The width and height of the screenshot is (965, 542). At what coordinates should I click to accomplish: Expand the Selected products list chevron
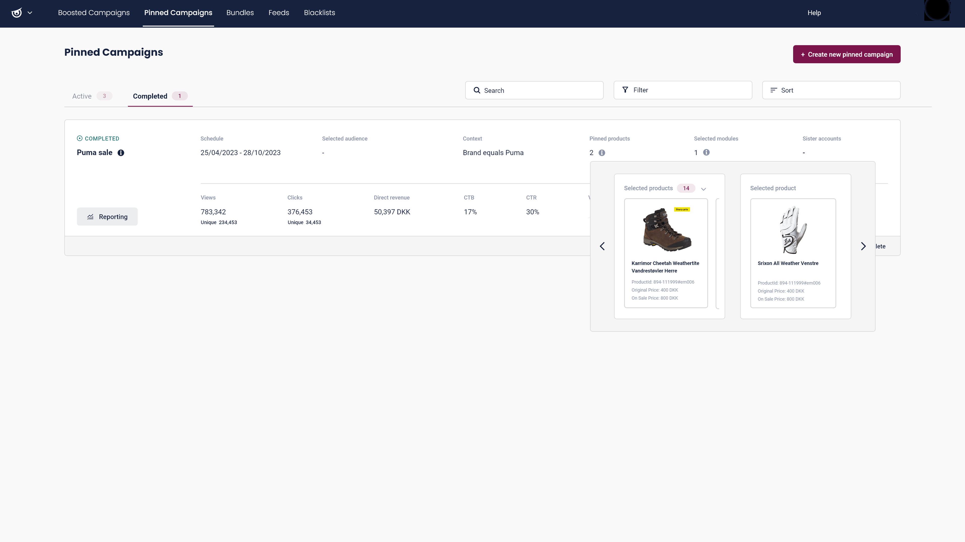click(703, 189)
